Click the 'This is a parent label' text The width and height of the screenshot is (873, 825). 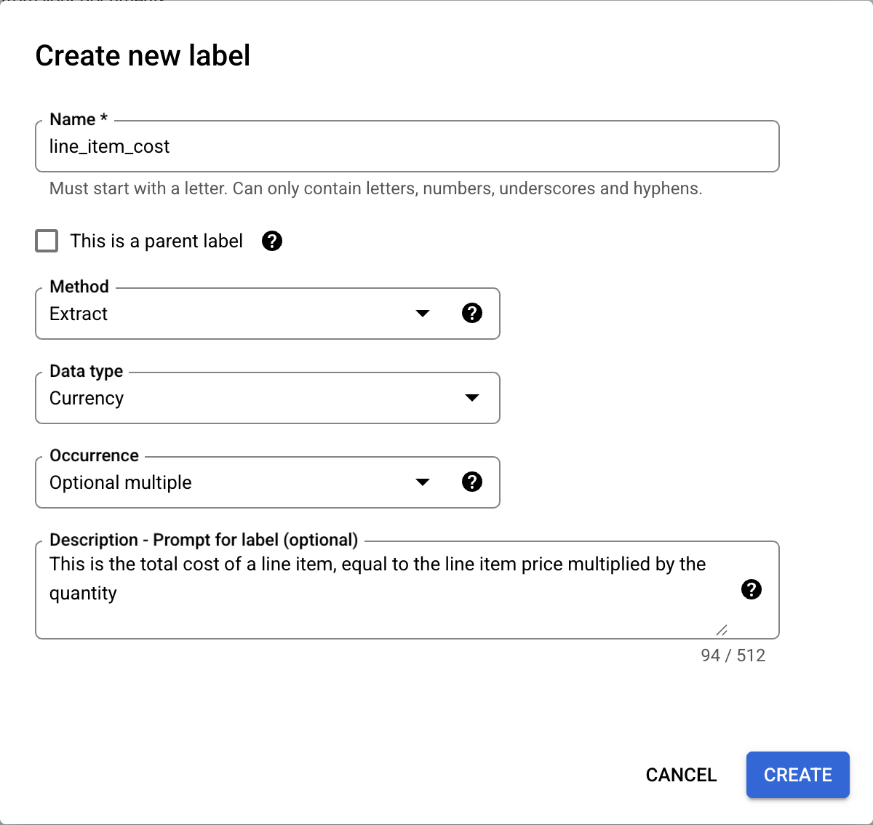click(156, 241)
